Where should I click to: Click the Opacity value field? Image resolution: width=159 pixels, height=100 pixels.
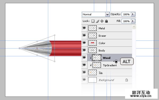pyautogui.click(x=126, y=14)
